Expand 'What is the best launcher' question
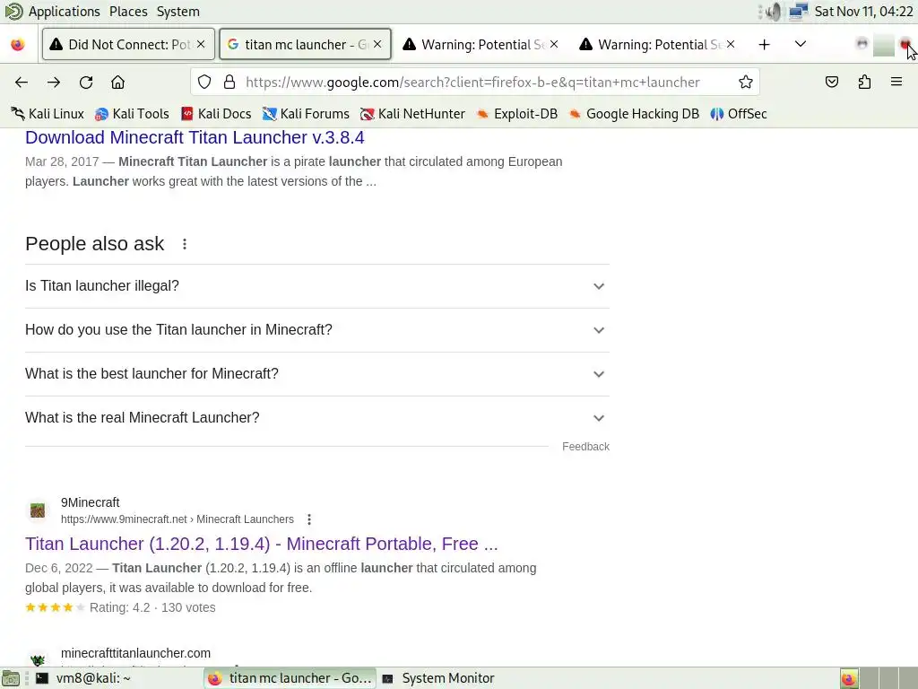The height and width of the screenshot is (689, 918). click(316, 374)
